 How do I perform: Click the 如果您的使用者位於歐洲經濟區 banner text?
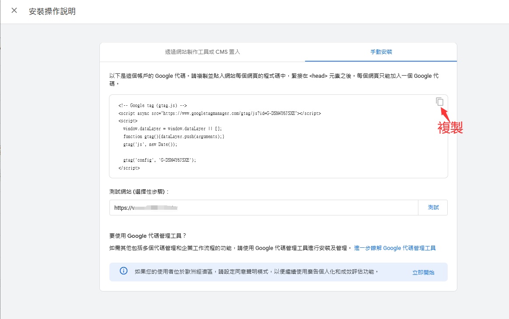coord(256,272)
